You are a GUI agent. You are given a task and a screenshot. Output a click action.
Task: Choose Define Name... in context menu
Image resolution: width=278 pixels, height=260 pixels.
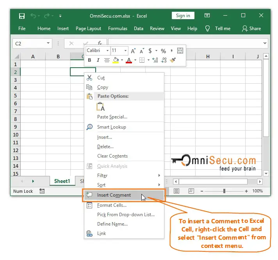pyautogui.click(x=124, y=224)
